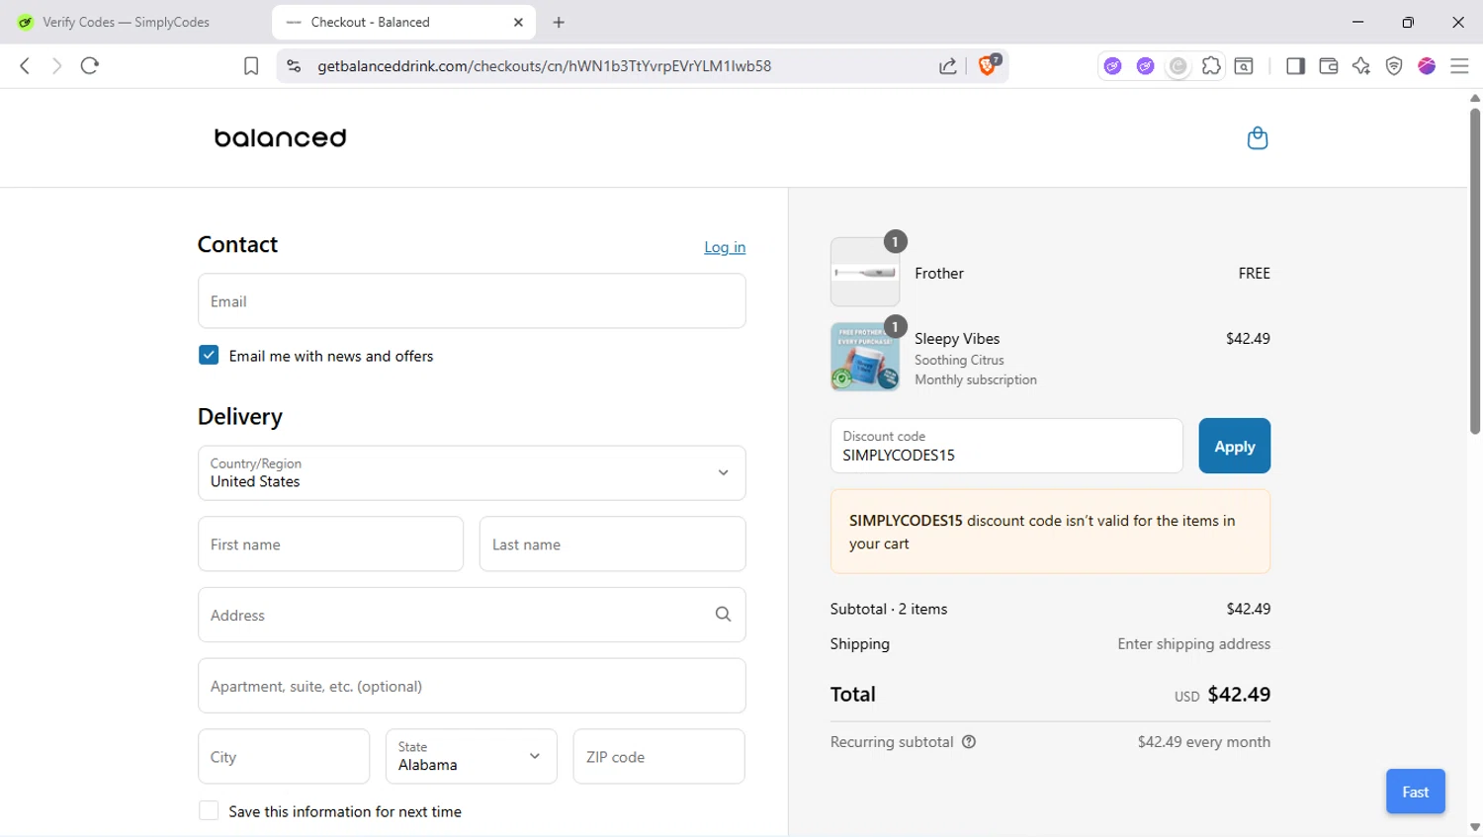Screen dimensions: 1483x837
Task: Click the Apartment, suite, etc. field
Action: (472, 686)
